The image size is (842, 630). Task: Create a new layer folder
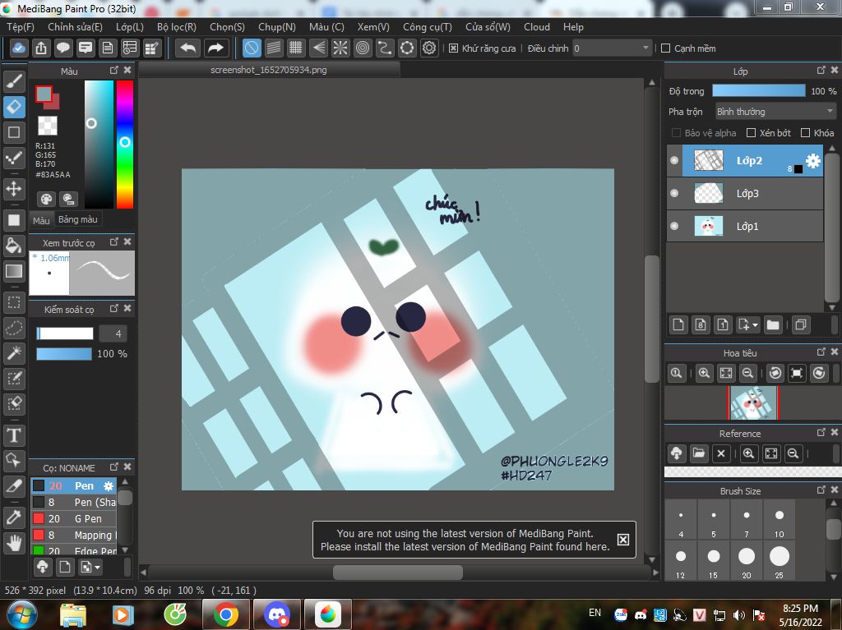coord(773,324)
